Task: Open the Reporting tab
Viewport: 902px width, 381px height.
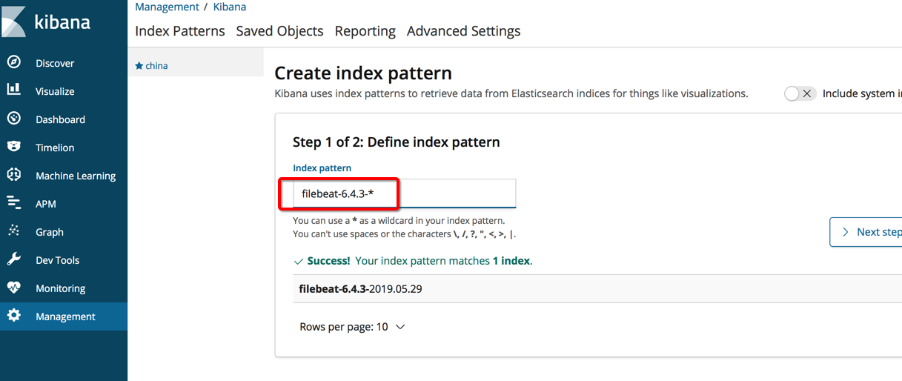Action: point(365,31)
